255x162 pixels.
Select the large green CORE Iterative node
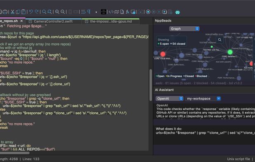point(230,52)
